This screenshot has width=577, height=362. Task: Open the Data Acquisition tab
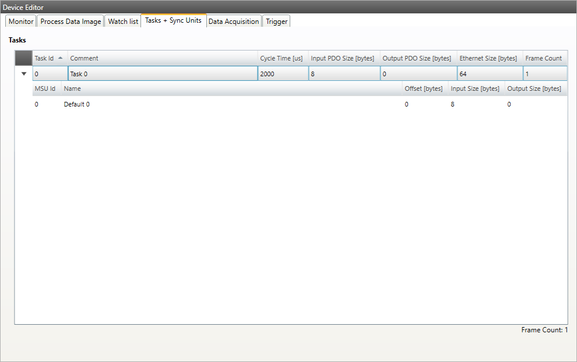(x=233, y=22)
